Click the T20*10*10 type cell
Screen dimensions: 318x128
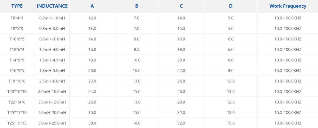click(17, 91)
